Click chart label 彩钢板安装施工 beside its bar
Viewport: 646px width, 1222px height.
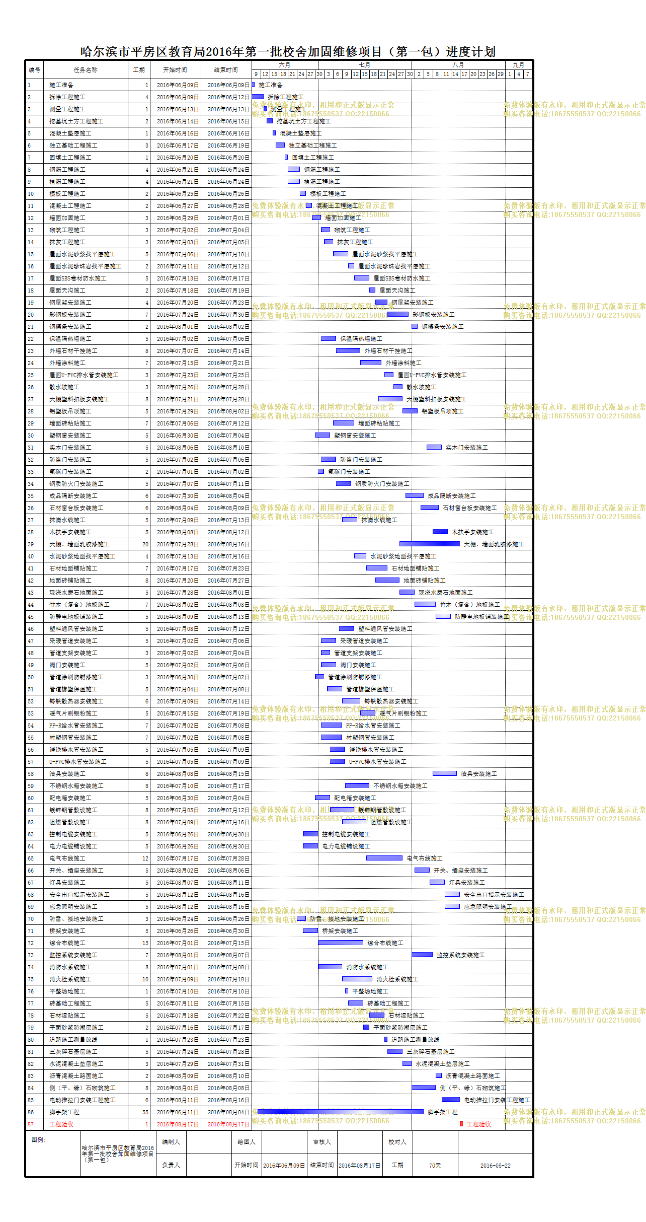(x=434, y=315)
